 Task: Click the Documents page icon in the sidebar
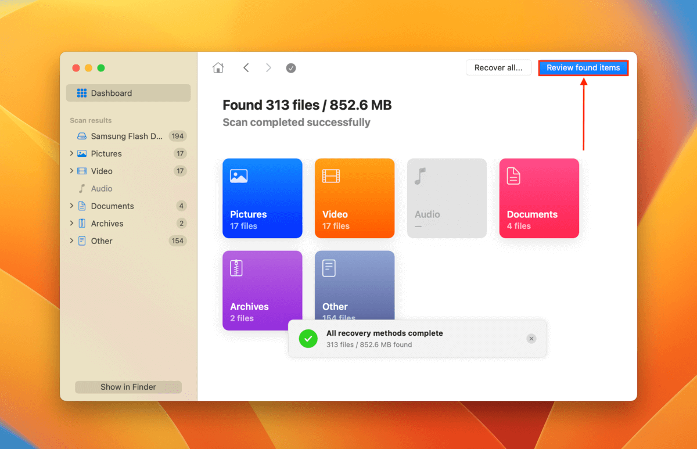(82, 206)
